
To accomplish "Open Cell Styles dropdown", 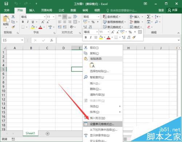I will point(113,27).
